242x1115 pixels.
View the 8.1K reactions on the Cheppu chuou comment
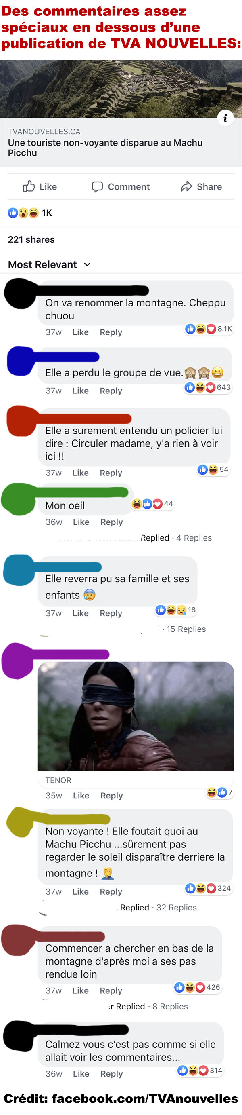[x=209, y=329]
